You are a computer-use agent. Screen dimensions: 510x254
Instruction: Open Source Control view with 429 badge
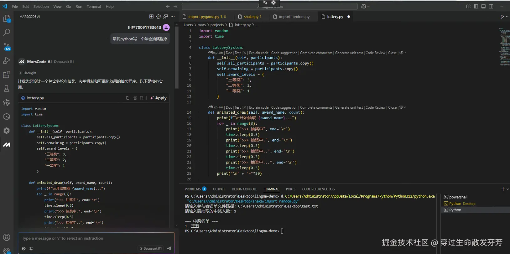[7, 47]
